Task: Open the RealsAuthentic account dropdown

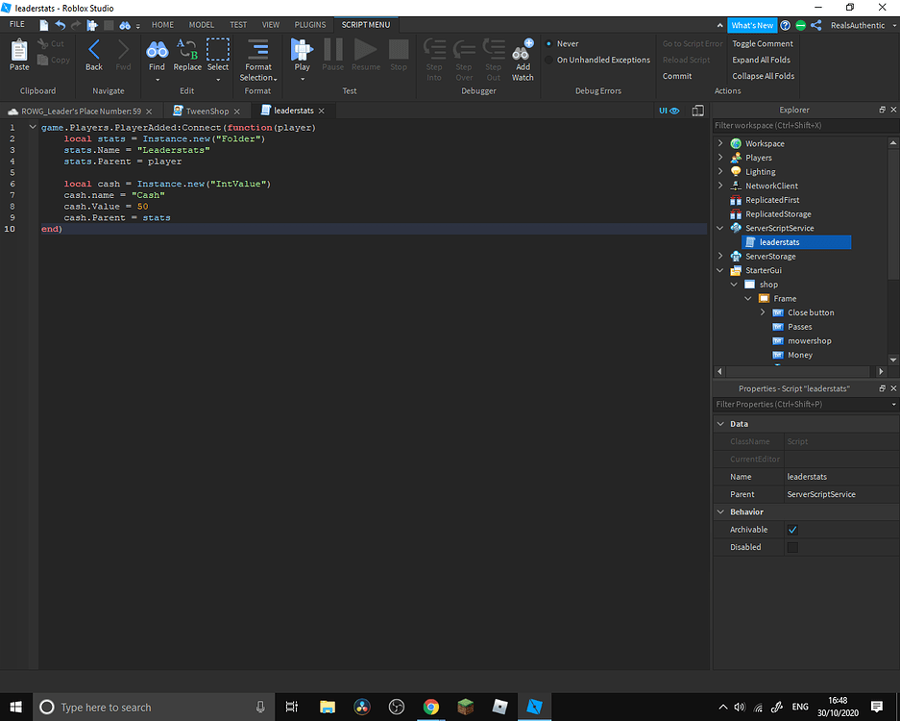Action: click(864, 25)
